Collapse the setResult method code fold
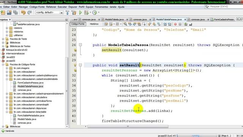 pos(80,65)
